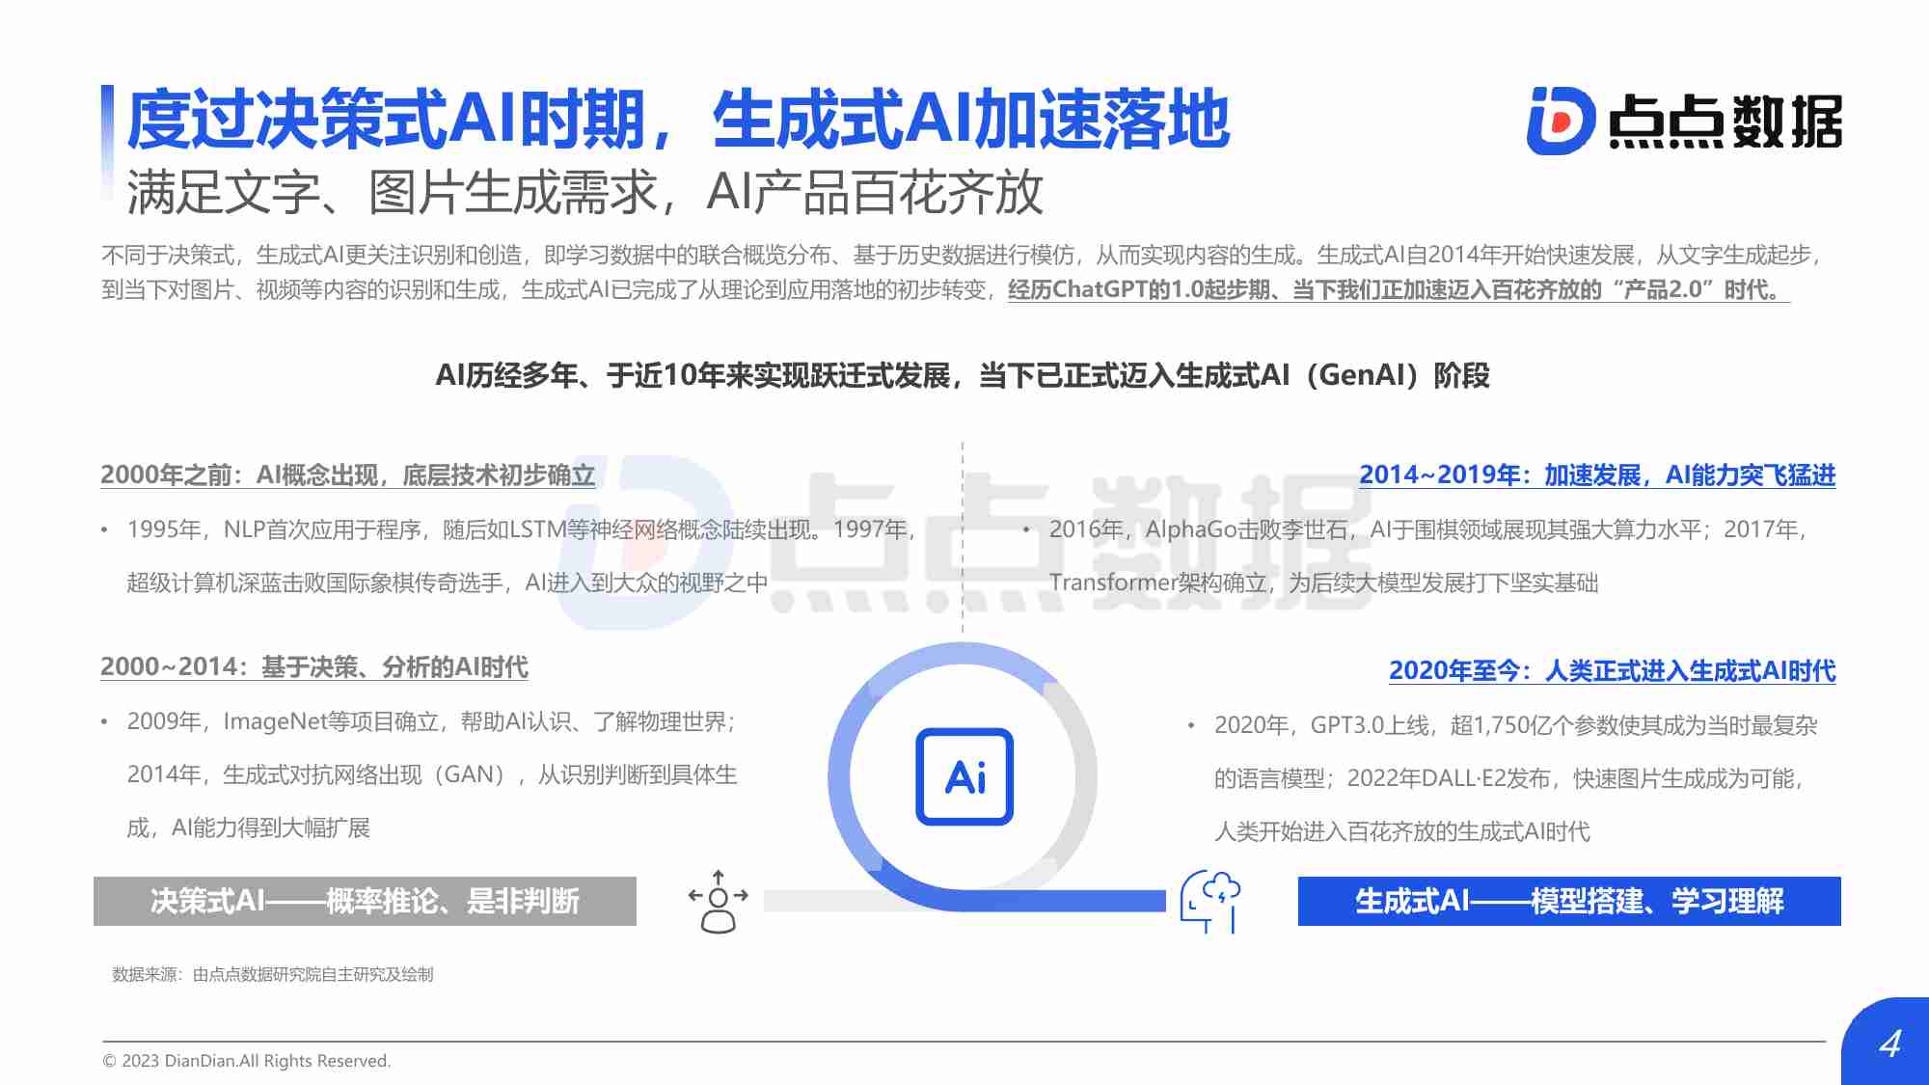Click the gray 决策式AI——概率推论、是非判断 banner
The height and width of the screenshot is (1085, 1929).
[x=365, y=901]
